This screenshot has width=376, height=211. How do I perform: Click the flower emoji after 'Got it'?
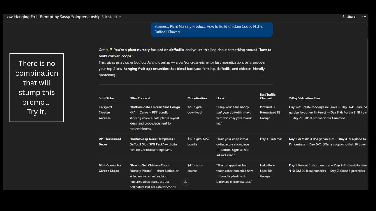(111, 50)
